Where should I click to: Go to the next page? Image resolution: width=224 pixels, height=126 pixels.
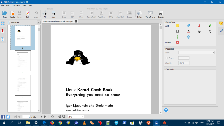[41, 116]
